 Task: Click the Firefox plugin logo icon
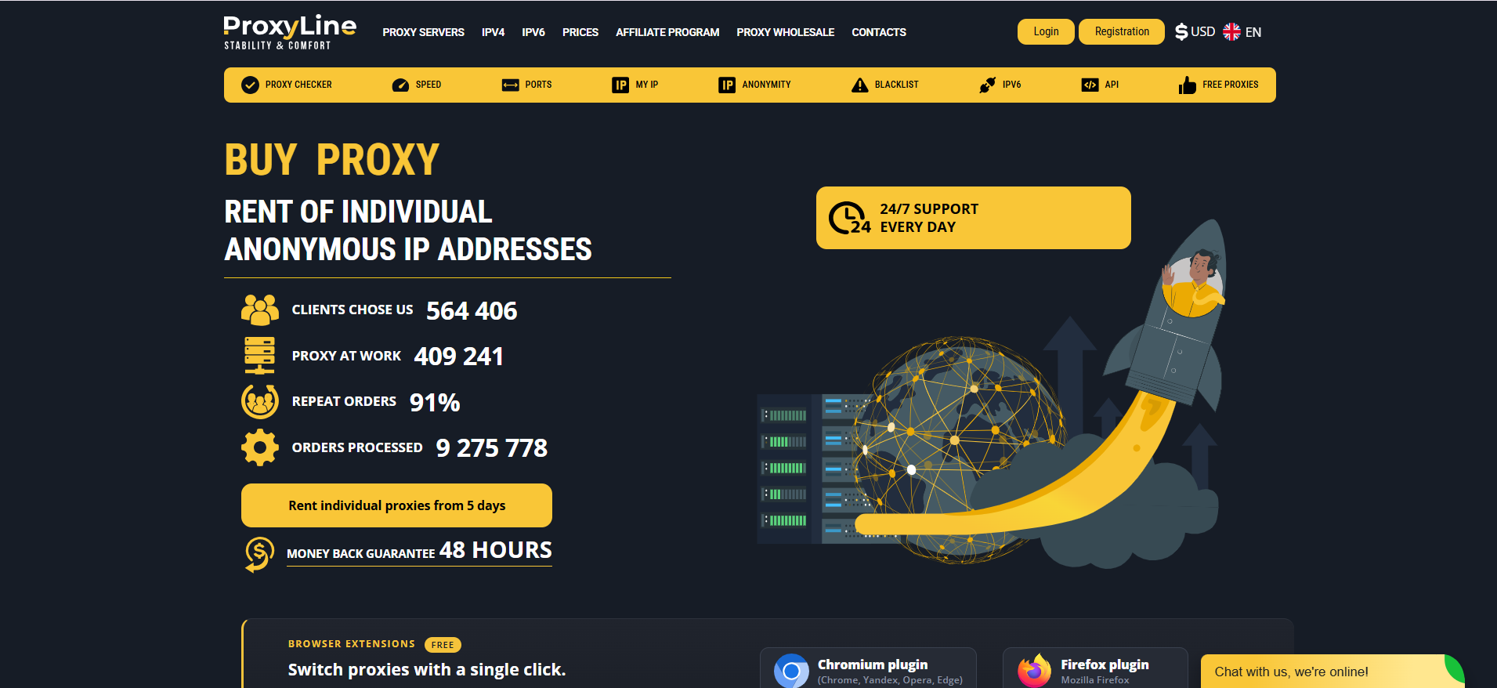pos(1035,671)
